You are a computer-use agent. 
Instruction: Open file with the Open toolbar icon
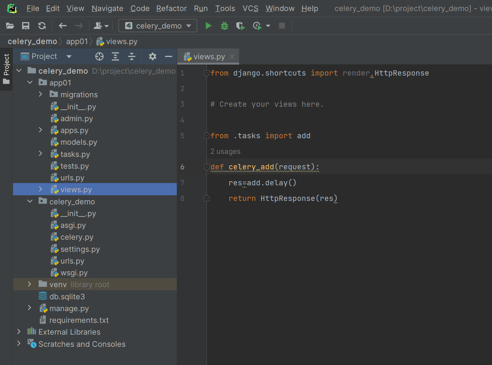pyautogui.click(x=10, y=26)
